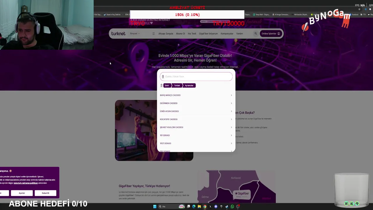Expand KOCATEPE CADDESİ row chevron
Image resolution: width=373 pixels, height=210 pixels.
[x=231, y=119]
